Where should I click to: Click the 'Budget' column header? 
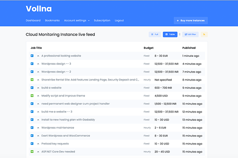tap(148, 48)
